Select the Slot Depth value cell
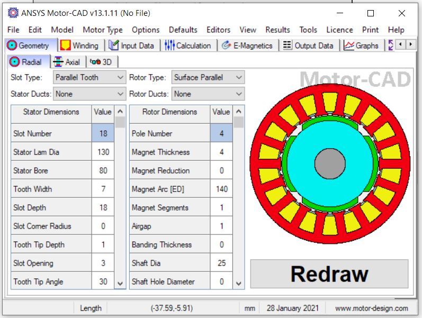Viewport: 422px width, 318px height. coord(103,207)
